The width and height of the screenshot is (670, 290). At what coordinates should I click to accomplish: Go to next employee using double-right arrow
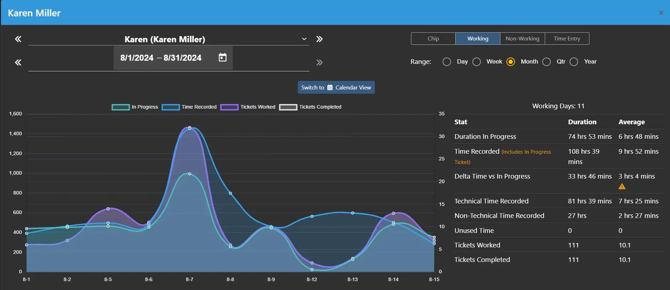(x=319, y=39)
